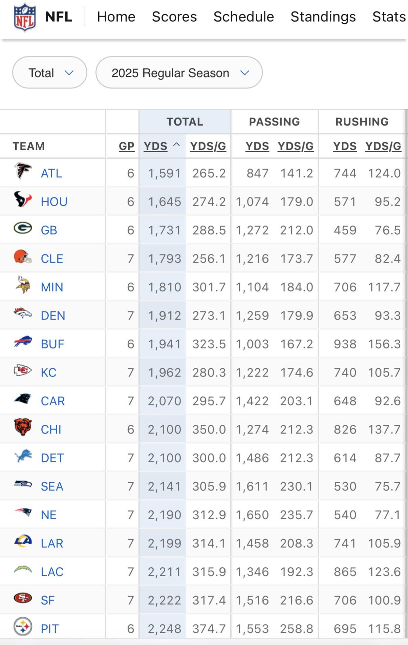Click the Houston Texans team logo
Viewport: 408px width, 645px height.
click(23, 200)
